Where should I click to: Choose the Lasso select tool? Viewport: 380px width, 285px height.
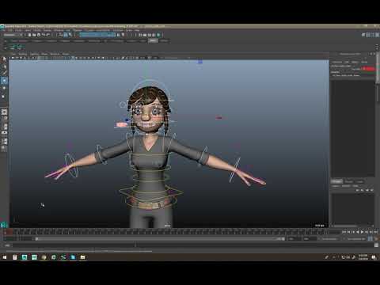pyautogui.click(x=4, y=66)
